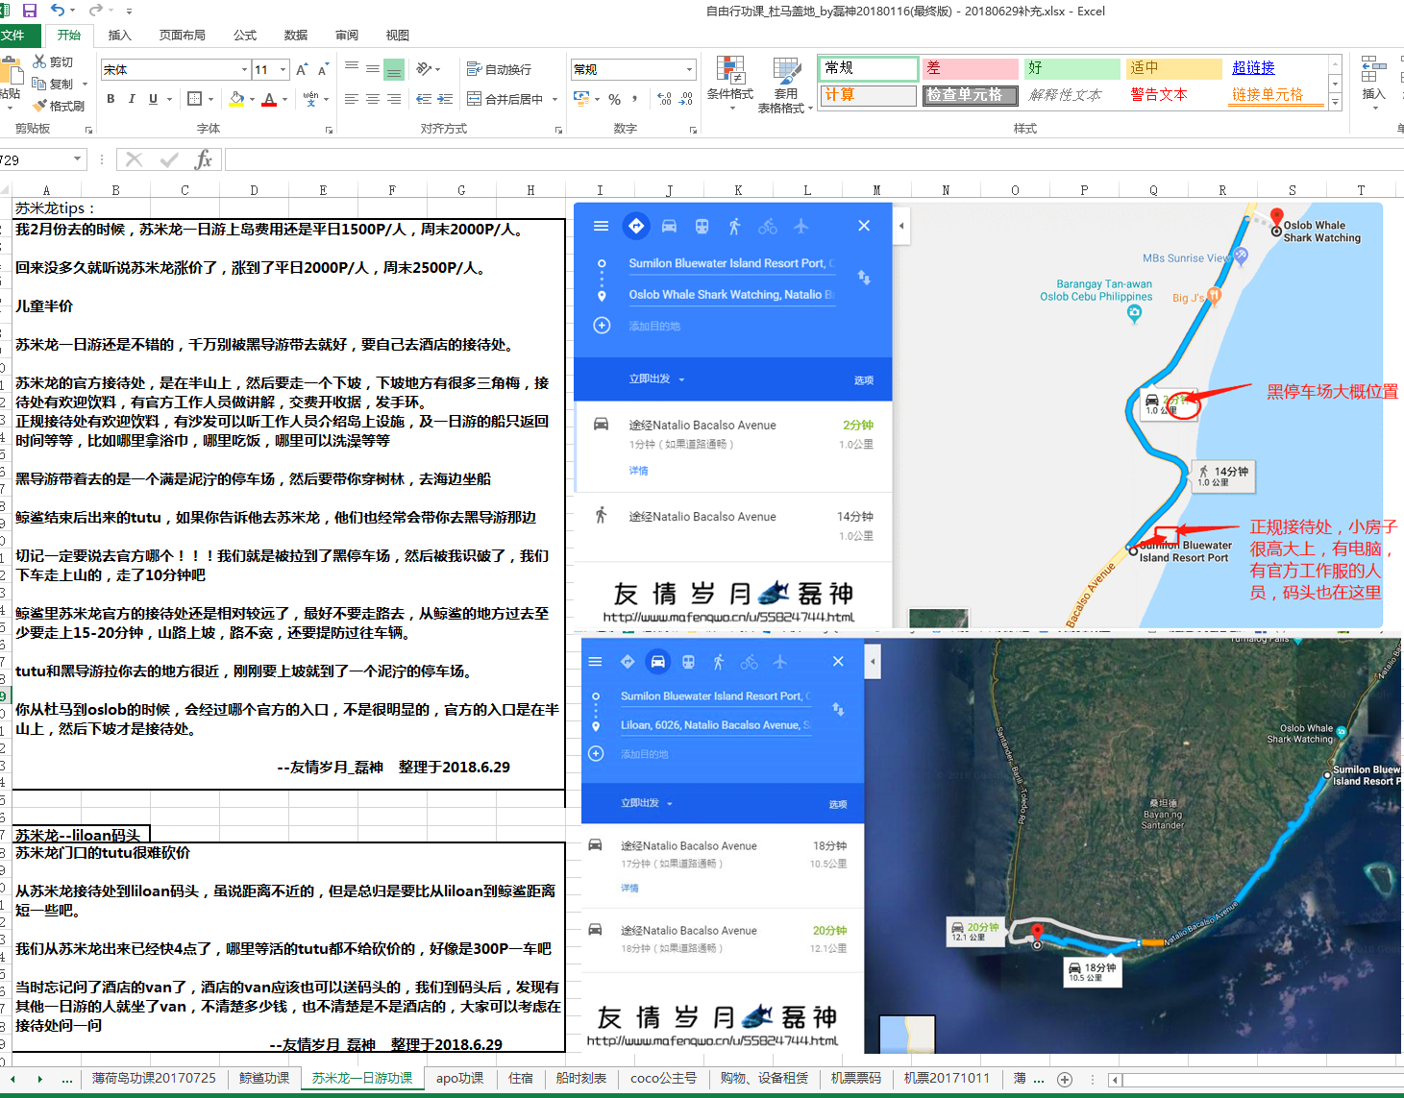Click the text orientation icon
Image resolution: width=1404 pixels, height=1098 pixels.
[x=424, y=69]
